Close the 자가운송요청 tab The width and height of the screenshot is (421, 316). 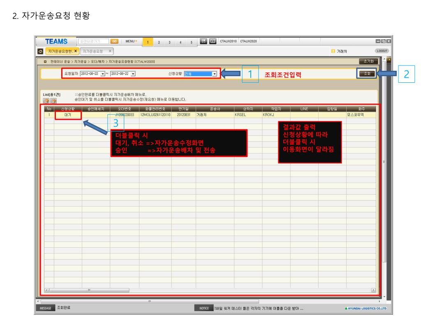click(110, 51)
